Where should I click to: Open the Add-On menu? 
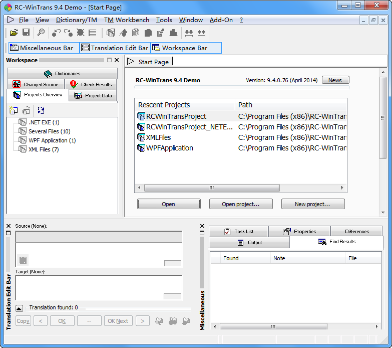point(221,20)
